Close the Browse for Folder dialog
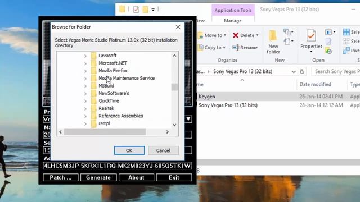The image size is (360, 202). pos(178,27)
